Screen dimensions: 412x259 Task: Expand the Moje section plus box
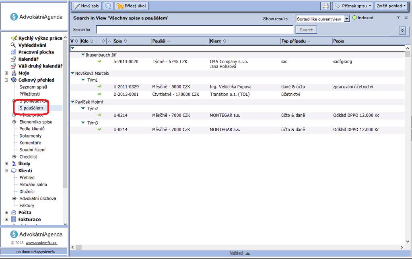pos(6,73)
